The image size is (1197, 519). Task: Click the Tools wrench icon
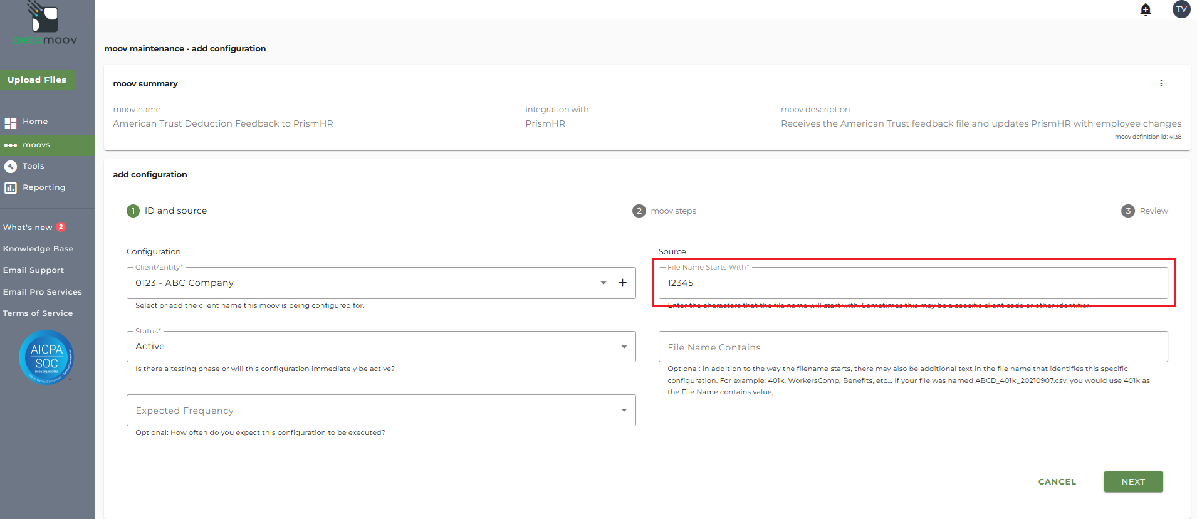click(x=10, y=166)
